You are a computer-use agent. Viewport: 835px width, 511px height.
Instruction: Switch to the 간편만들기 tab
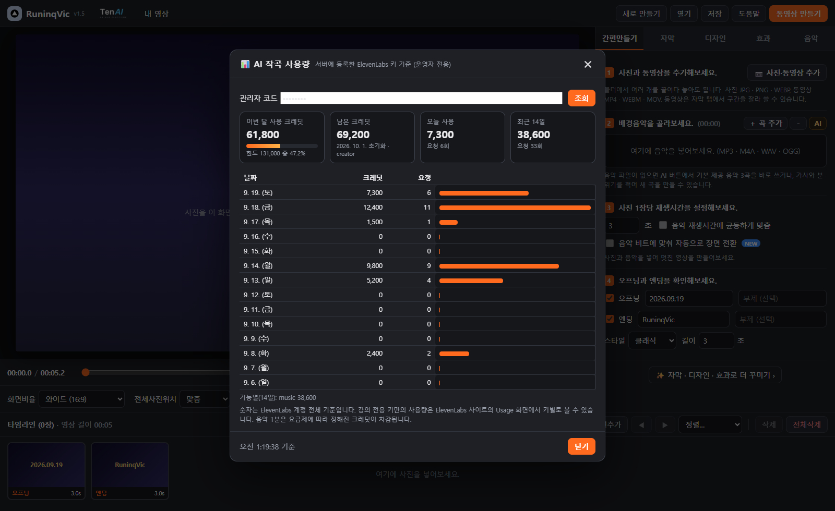pos(619,38)
